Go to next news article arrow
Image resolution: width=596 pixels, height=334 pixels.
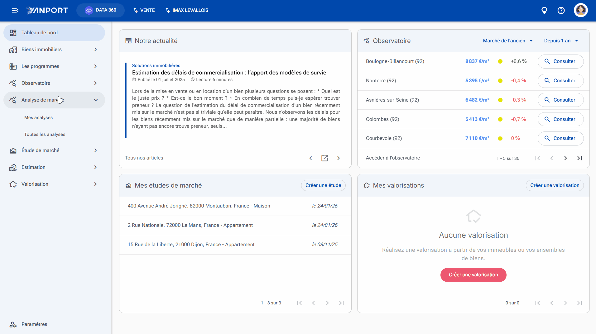click(x=339, y=158)
